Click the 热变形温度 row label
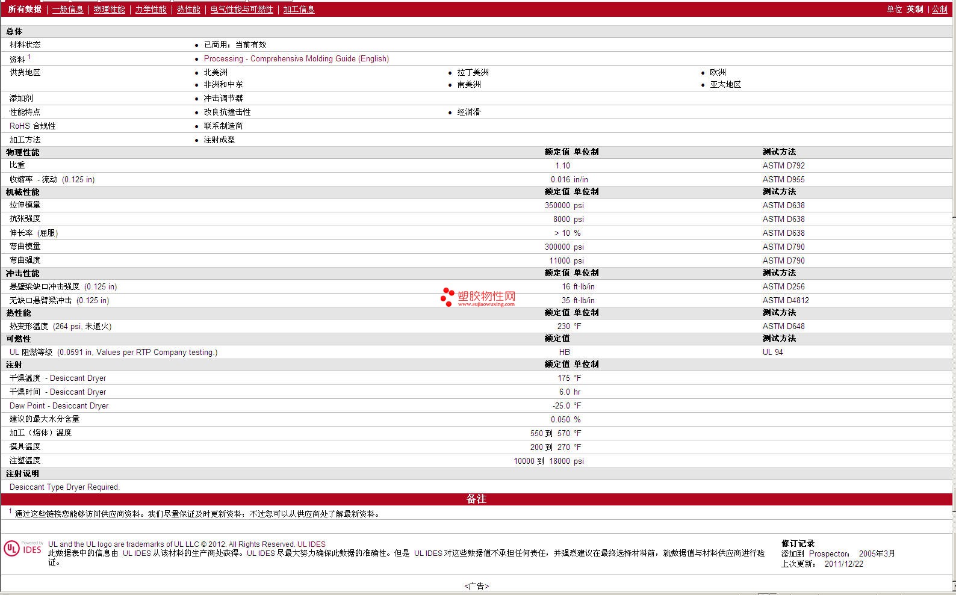 [60, 326]
